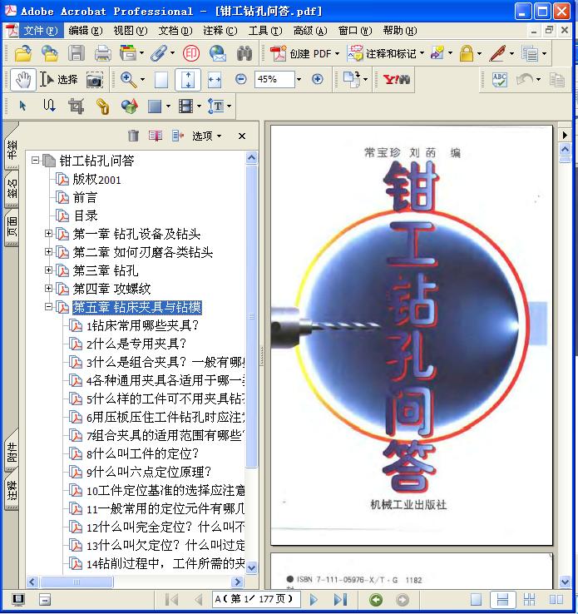This screenshot has width=578, height=614.
Task: Click the ABC spell check icon
Action: click(500, 80)
